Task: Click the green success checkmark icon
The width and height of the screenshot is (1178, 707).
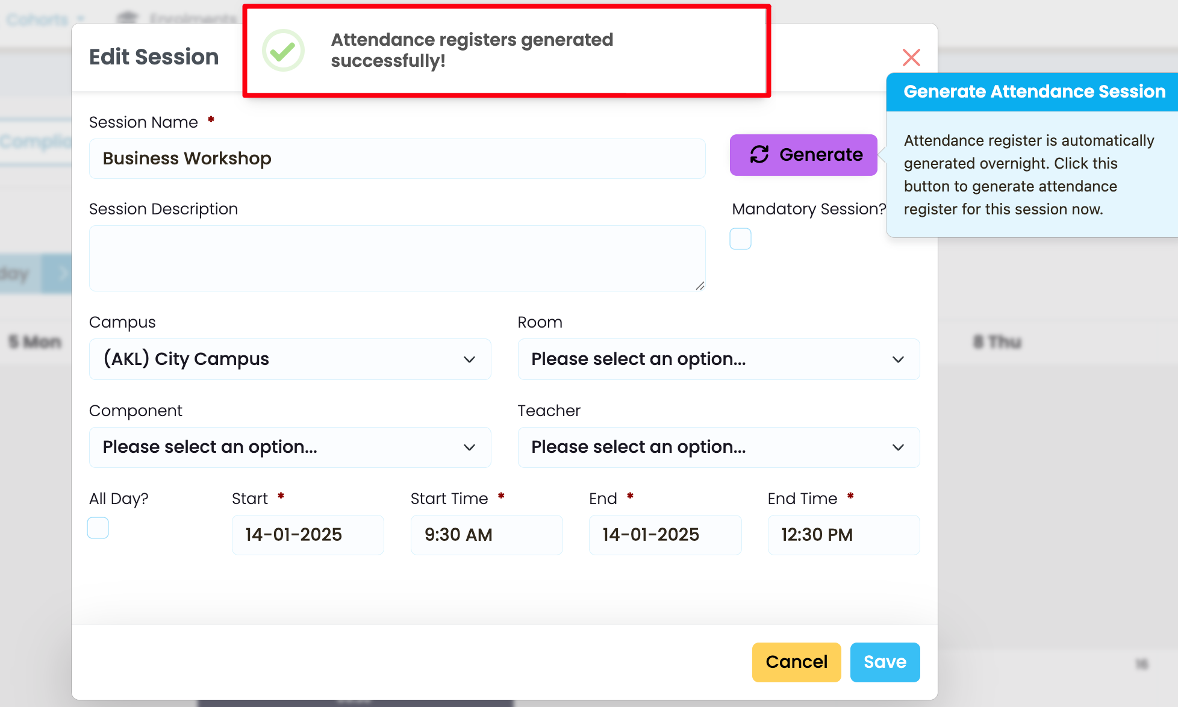Action: (283, 51)
